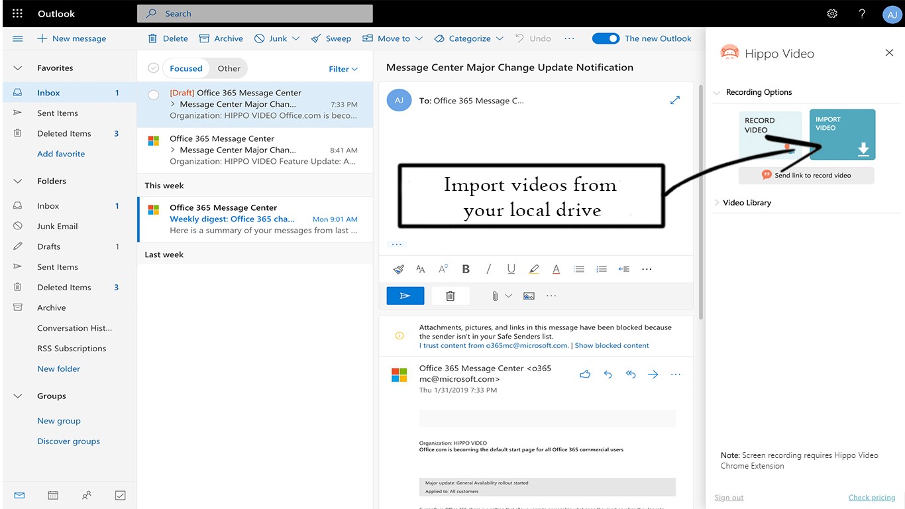Open the Filter dropdown
Screen dimensions: 905x509
click(343, 69)
